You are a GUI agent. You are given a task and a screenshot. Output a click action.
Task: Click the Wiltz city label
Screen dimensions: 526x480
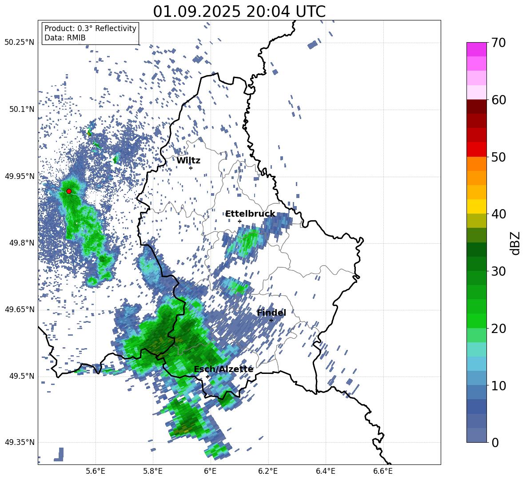pos(188,161)
